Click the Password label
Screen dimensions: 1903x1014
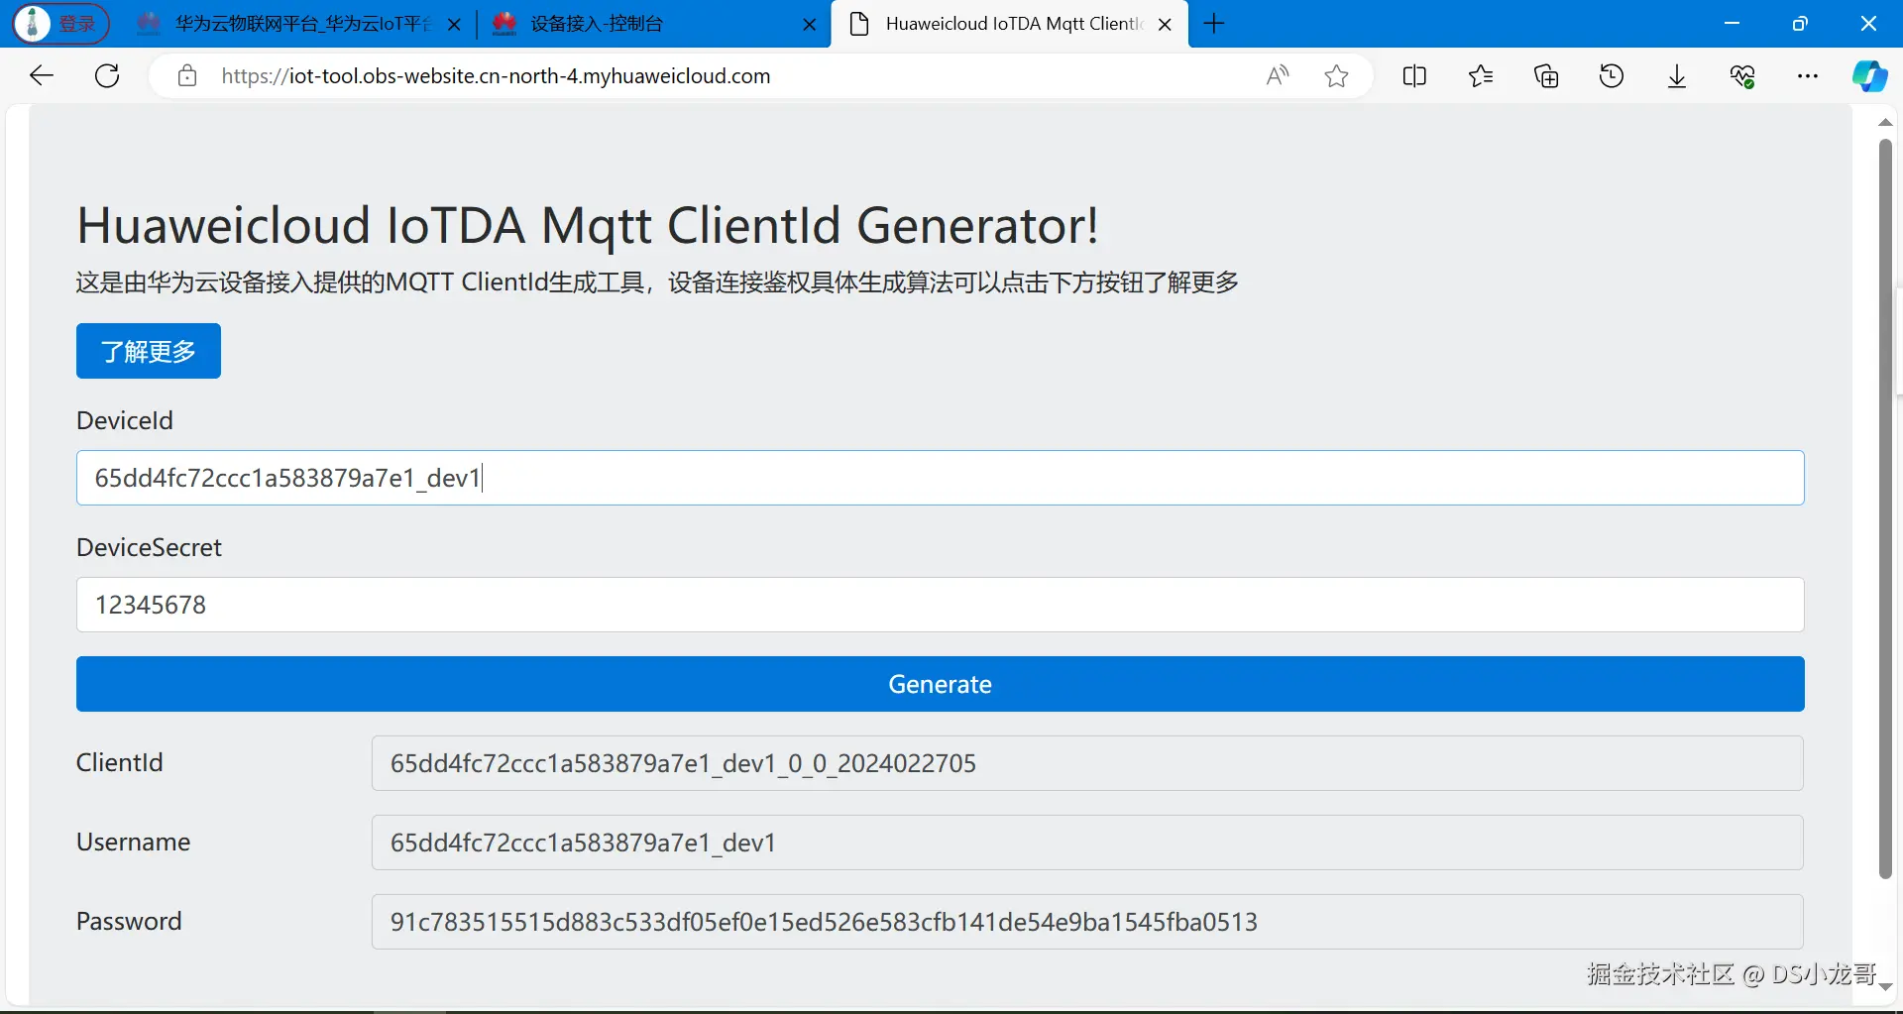(129, 921)
